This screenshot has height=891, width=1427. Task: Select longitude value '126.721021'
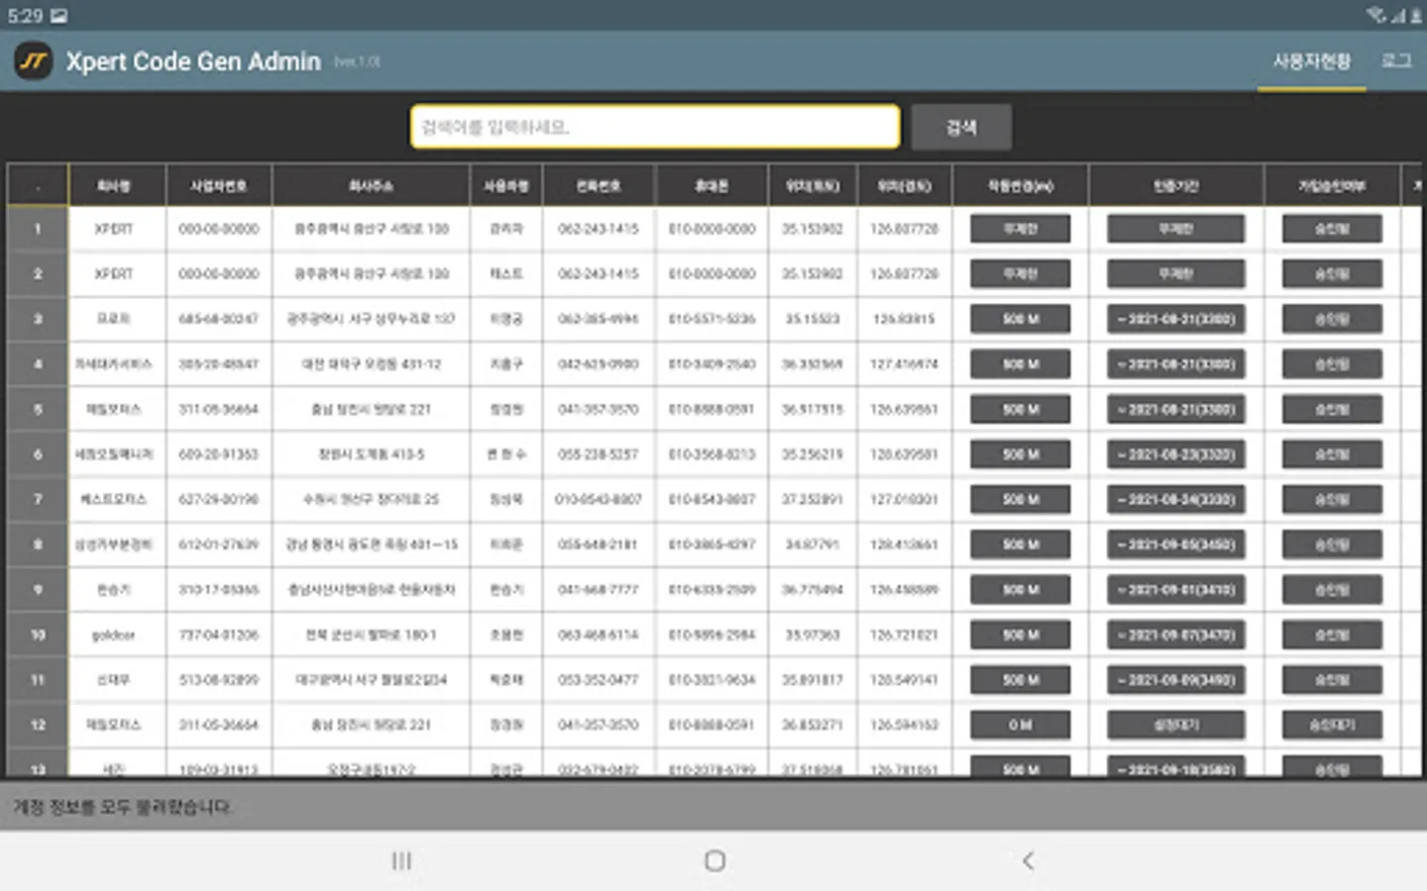pyautogui.click(x=904, y=635)
